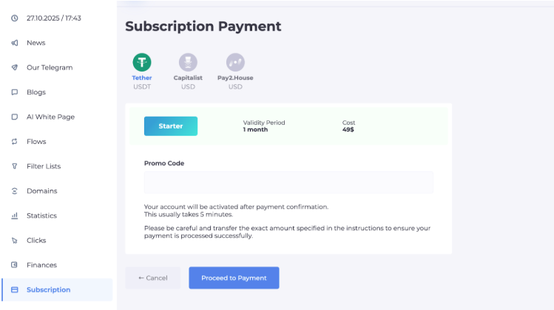Click the Filter Lists funnel icon

tap(15, 166)
